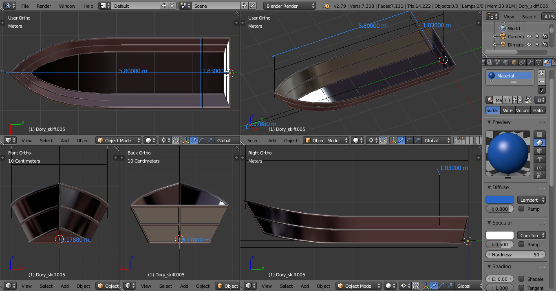Open the Render menu in the top bar
This screenshot has width=556, height=291.
point(44,6)
